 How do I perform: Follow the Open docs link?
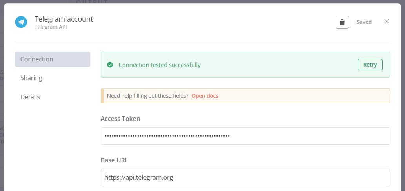coord(205,96)
